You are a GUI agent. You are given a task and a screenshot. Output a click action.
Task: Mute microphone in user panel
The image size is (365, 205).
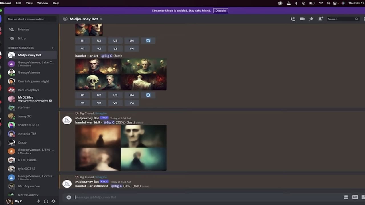click(x=38, y=201)
